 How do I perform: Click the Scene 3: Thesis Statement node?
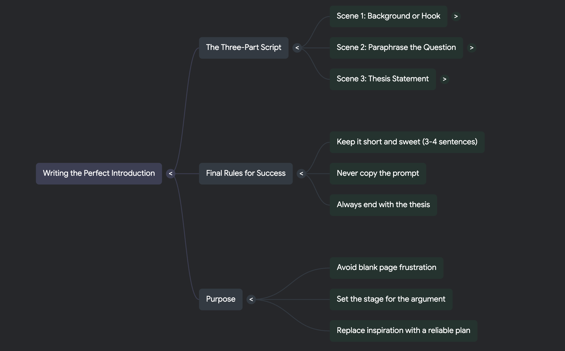pos(383,79)
